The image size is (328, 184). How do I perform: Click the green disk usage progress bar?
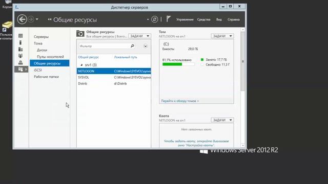pos(178,64)
